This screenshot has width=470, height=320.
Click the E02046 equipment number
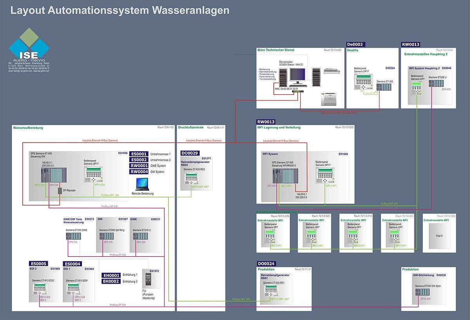click(447, 68)
